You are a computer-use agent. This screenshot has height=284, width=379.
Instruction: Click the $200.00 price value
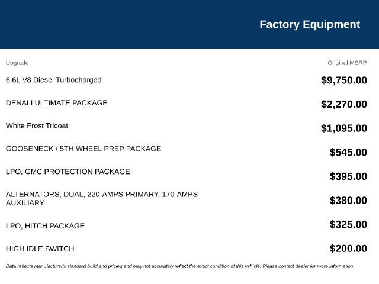[x=348, y=248]
